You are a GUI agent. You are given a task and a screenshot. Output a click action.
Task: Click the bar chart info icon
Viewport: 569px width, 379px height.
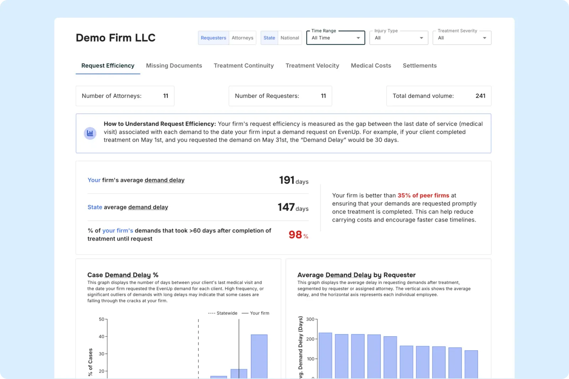[90, 133]
